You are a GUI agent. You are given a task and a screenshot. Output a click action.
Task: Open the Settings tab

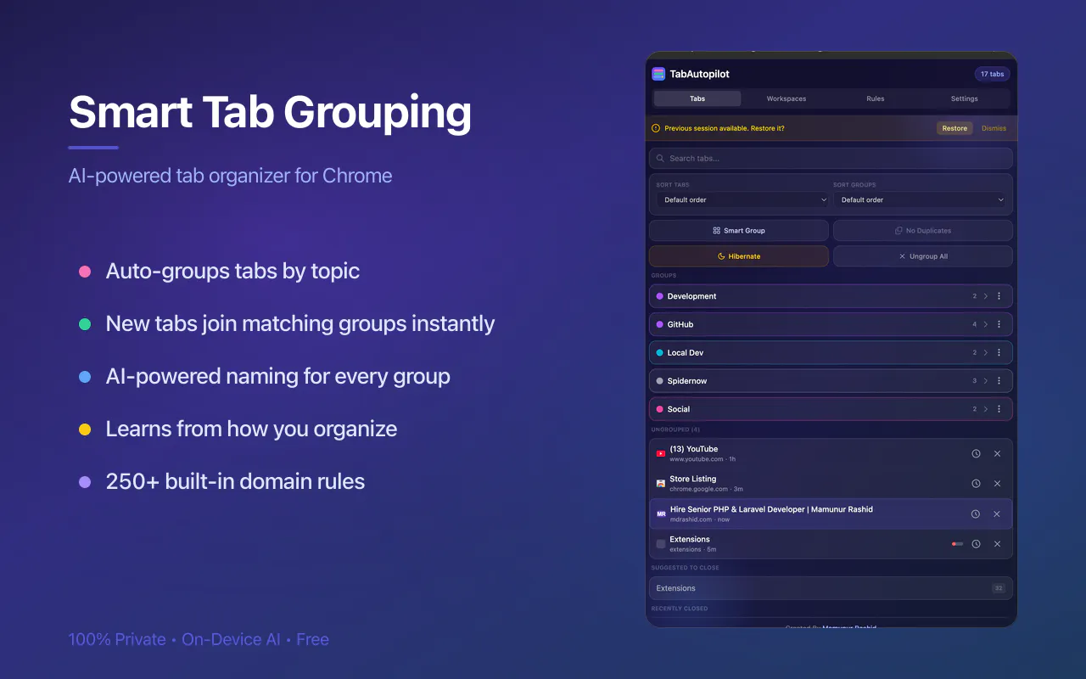965,98
